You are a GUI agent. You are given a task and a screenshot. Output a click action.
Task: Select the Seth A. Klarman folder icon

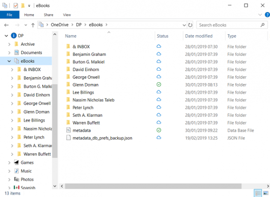(x=68, y=115)
